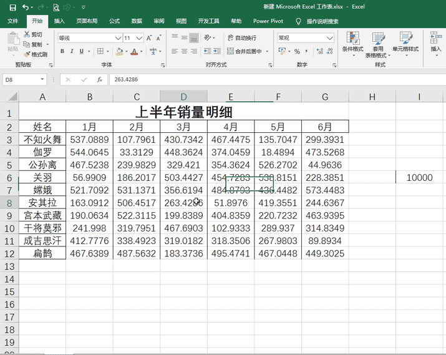The image size is (446, 355).
Task: Switch to the Developer (开发工具) tab
Action: click(x=209, y=21)
